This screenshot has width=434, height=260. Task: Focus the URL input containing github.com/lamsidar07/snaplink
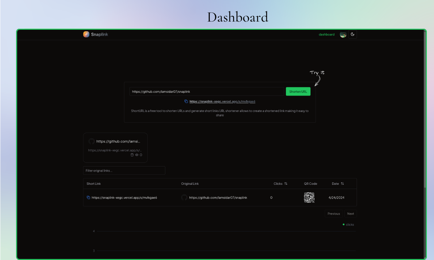207,91
